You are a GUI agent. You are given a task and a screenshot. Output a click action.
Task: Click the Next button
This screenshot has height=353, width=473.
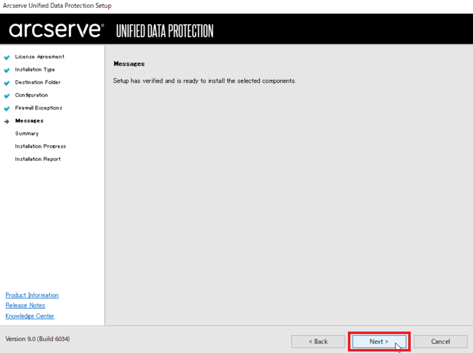[x=379, y=342]
